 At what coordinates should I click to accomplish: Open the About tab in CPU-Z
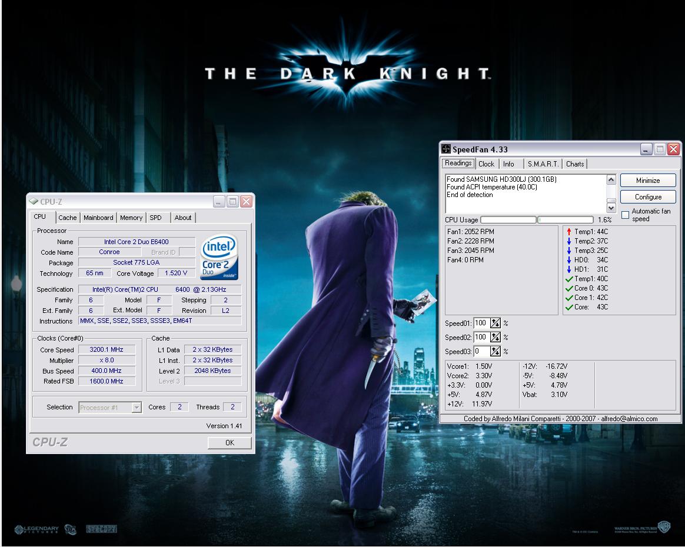pos(182,218)
